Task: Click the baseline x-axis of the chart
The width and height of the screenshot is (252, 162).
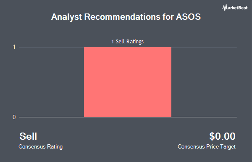Action: coord(128,117)
